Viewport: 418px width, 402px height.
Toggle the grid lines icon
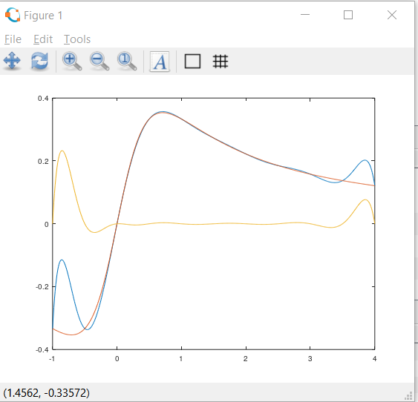pyautogui.click(x=221, y=62)
